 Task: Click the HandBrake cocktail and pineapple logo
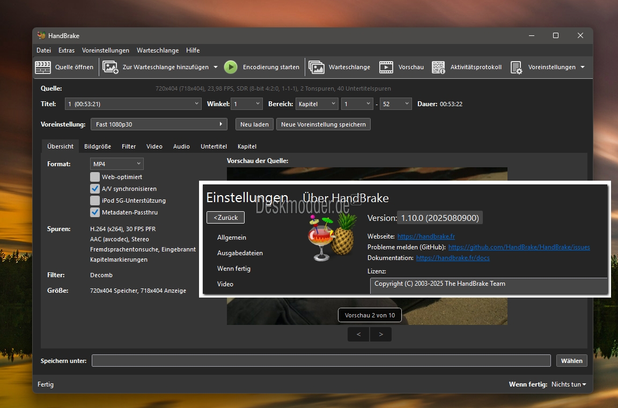[332, 237]
